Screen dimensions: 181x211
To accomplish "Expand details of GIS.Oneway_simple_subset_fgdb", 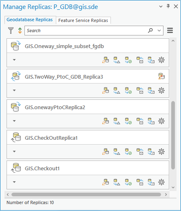I will tap(14, 60).
